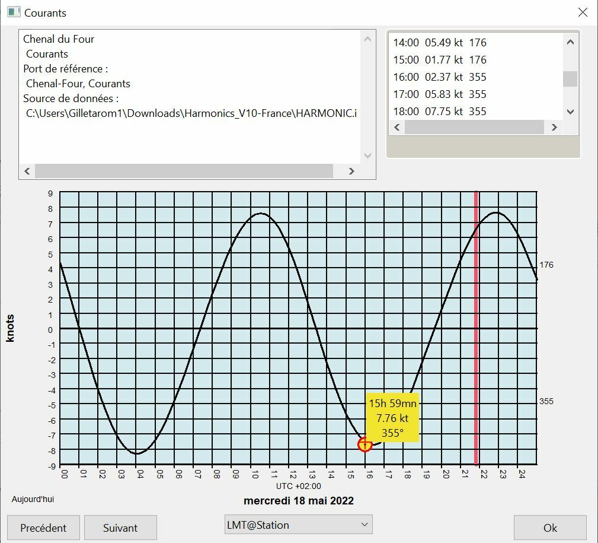This screenshot has height=543, width=598.
Task: Go to next day with Suivant
Action: click(x=120, y=528)
